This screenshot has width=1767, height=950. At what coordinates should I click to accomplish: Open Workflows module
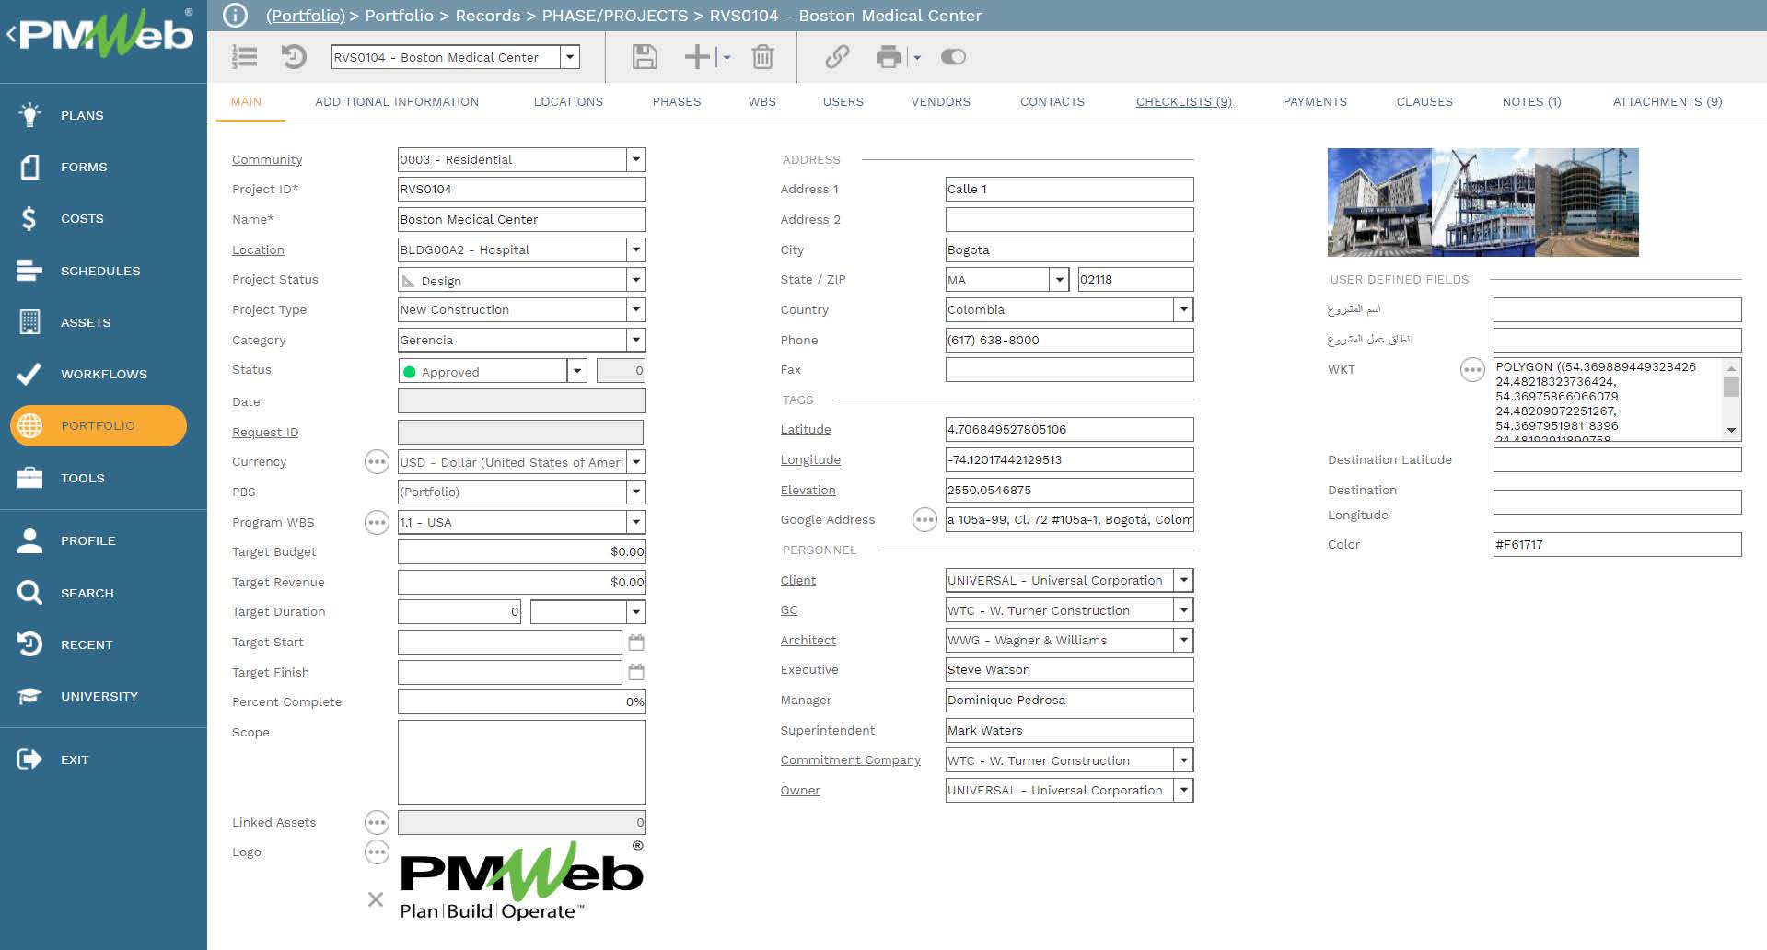tap(103, 374)
